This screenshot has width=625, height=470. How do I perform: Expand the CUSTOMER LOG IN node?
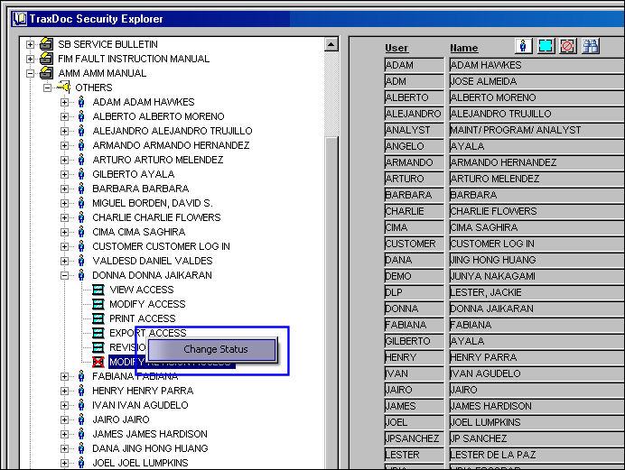click(64, 247)
